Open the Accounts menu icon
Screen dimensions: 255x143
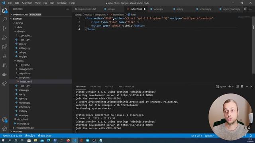pos(4,120)
